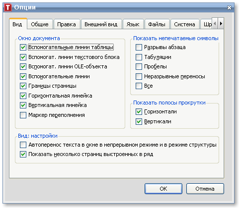239x208 pixels.
Task: Enable Автоперенос текста в окне checkbox
Action: coord(23,145)
